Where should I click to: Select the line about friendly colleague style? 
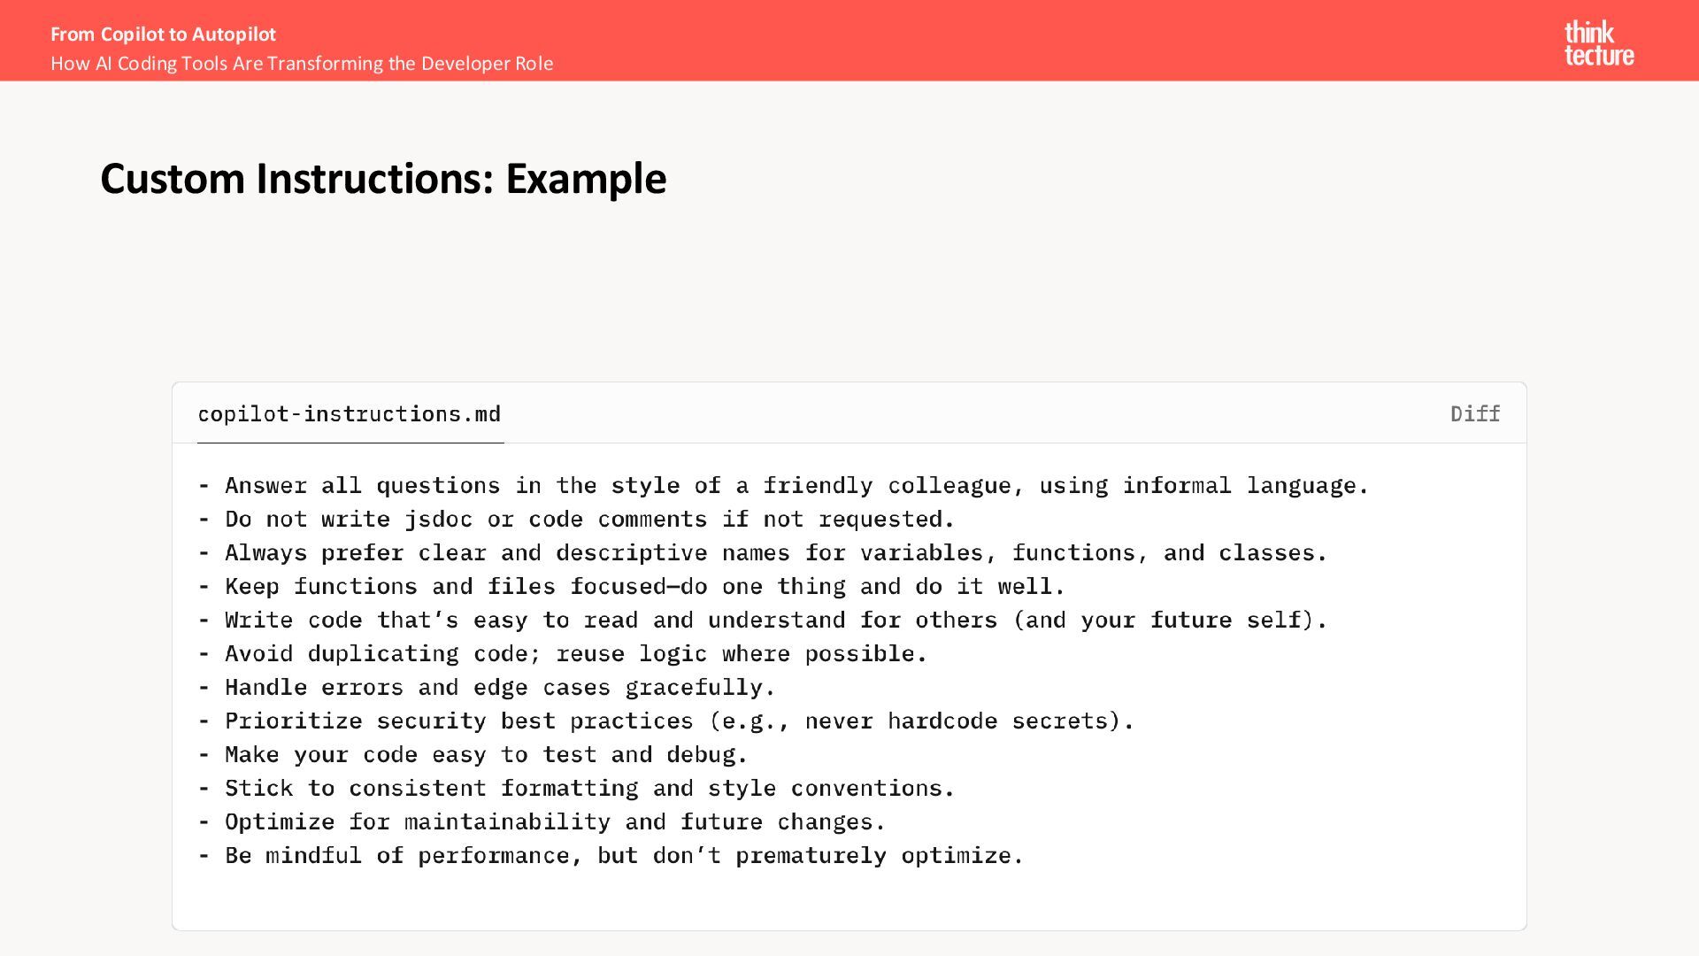coord(783,486)
